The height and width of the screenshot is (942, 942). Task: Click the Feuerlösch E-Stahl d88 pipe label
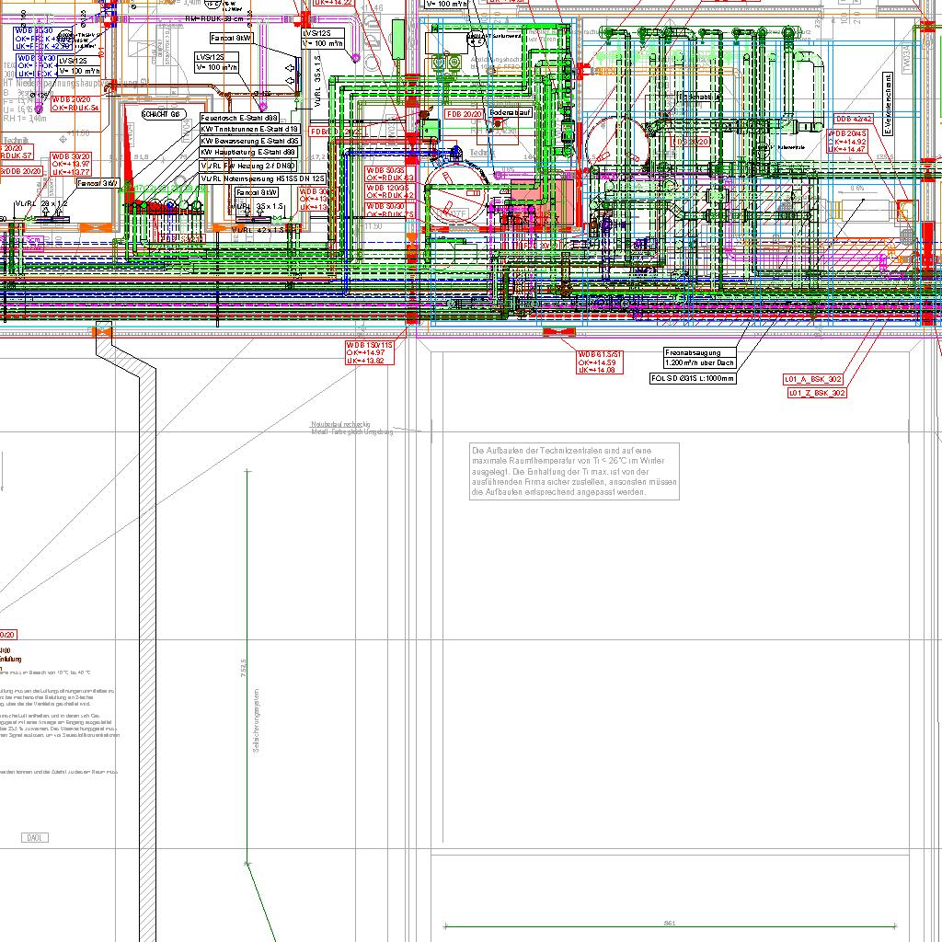point(239,119)
